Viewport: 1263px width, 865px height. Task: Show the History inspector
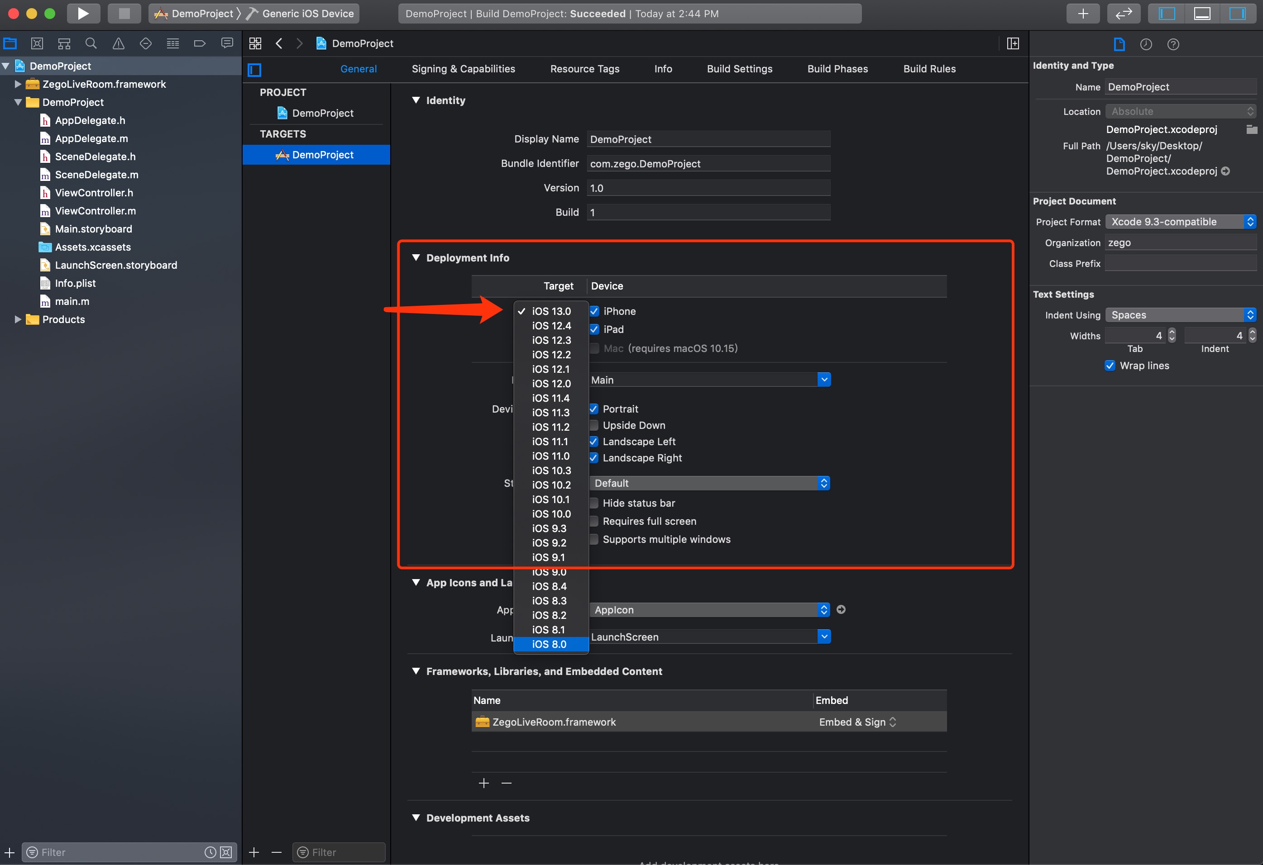[x=1146, y=44]
